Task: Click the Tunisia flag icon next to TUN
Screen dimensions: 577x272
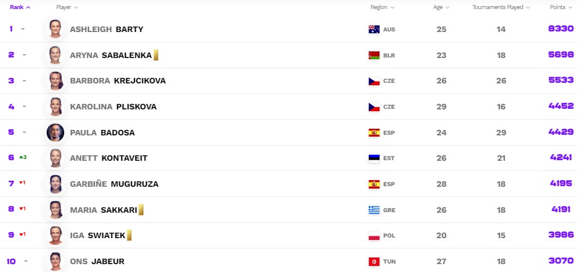Action: [x=374, y=262]
